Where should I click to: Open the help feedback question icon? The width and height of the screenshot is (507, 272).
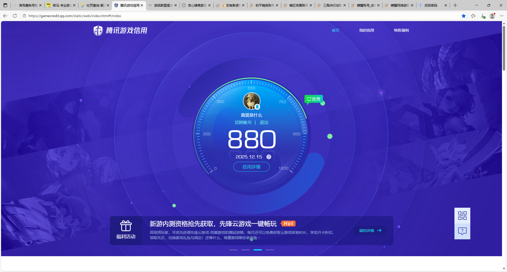462,231
